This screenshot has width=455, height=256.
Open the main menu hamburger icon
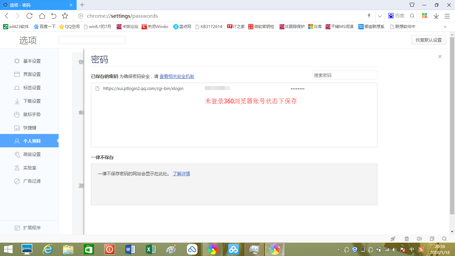click(447, 15)
